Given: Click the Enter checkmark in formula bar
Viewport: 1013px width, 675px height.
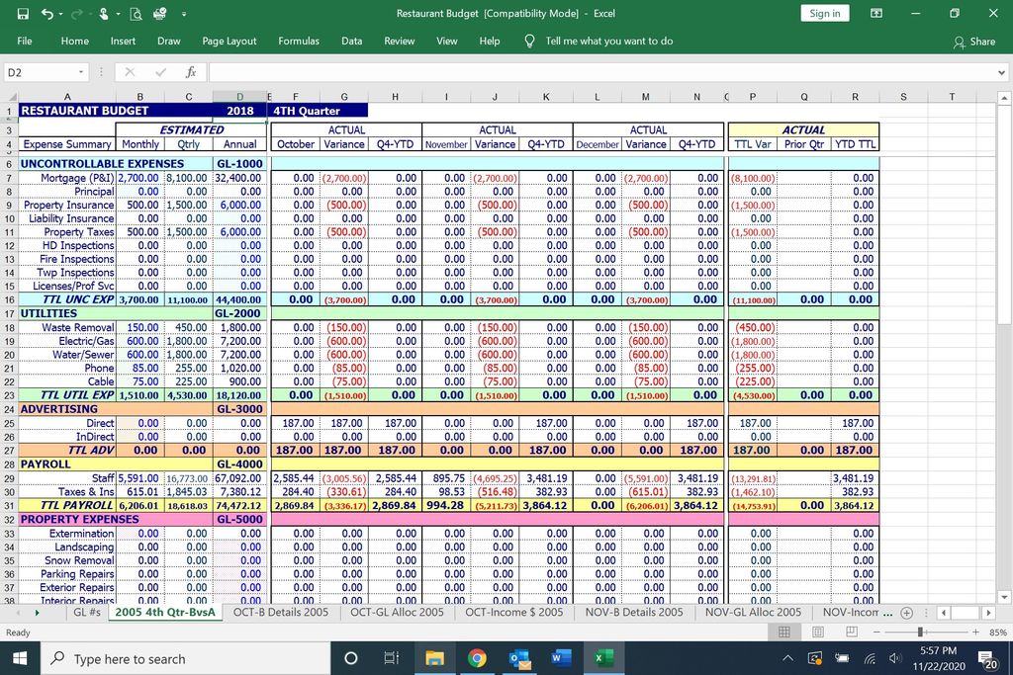Looking at the screenshot, I should click(160, 72).
